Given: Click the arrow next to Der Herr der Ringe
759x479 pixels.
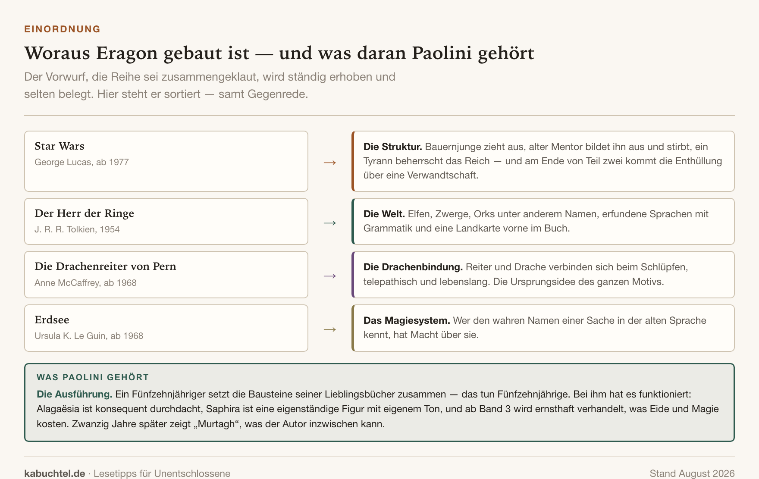Looking at the screenshot, I should (330, 223).
